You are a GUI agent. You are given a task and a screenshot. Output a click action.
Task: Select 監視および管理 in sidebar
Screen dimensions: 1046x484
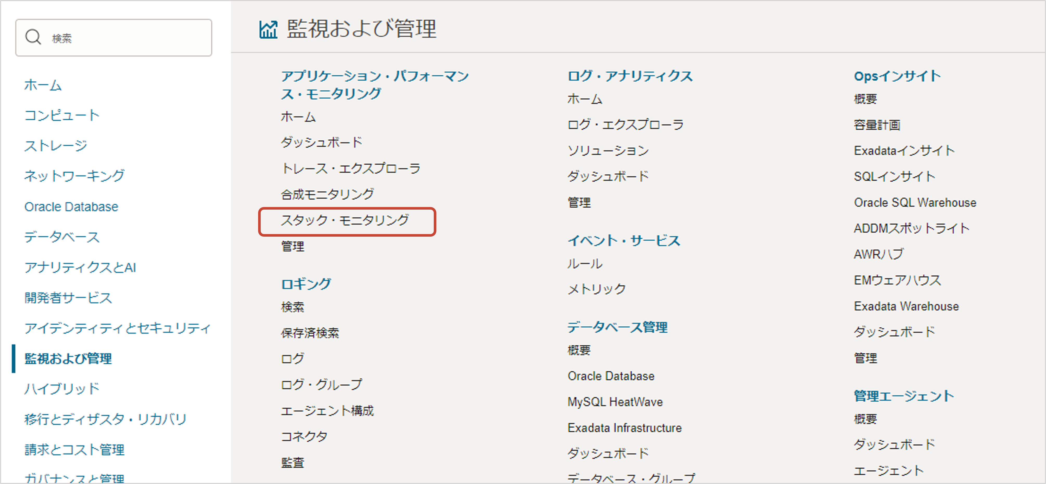click(68, 359)
